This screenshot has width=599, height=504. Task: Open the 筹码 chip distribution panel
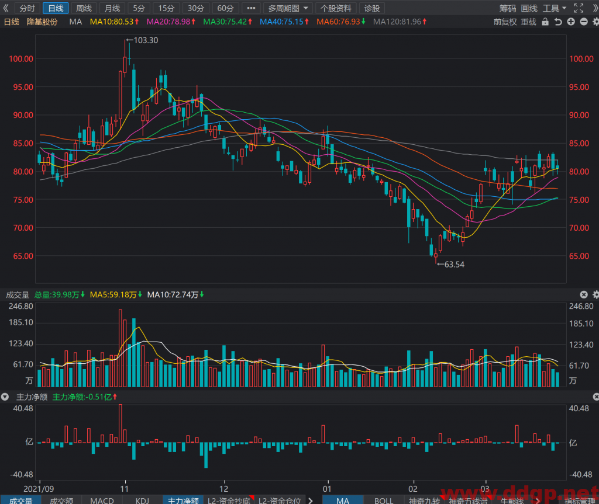tap(508, 8)
